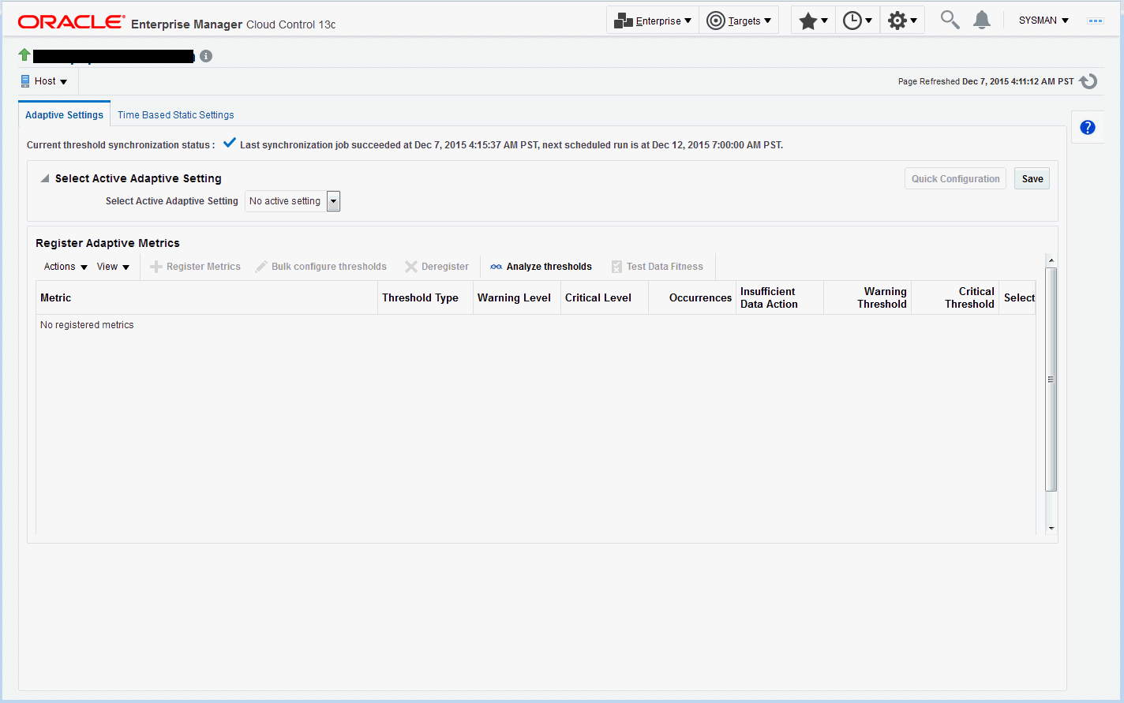Click the green up status arrow
The height and width of the screenshot is (703, 1124).
pyautogui.click(x=24, y=55)
